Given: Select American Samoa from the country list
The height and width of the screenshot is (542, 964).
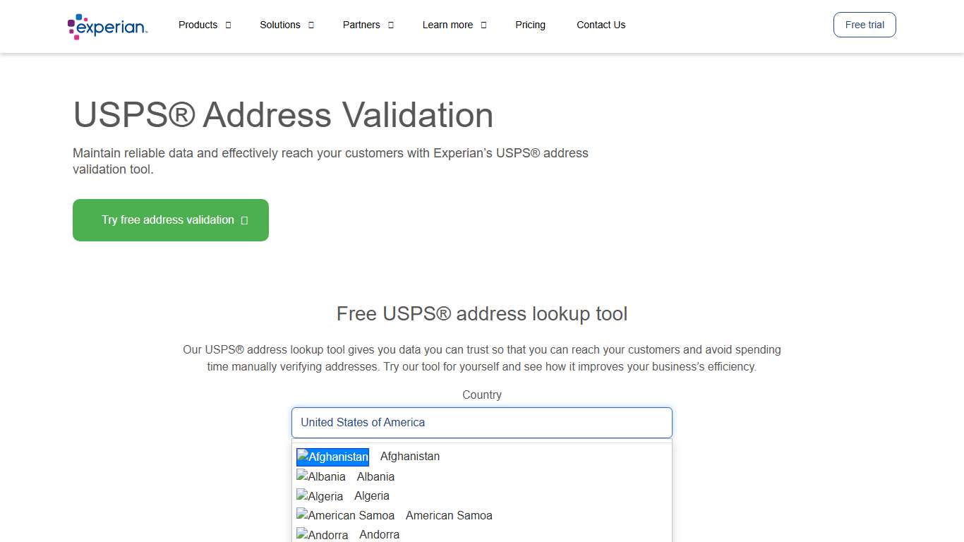Looking at the screenshot, I should pyautogui.click(x=449, y=515).
